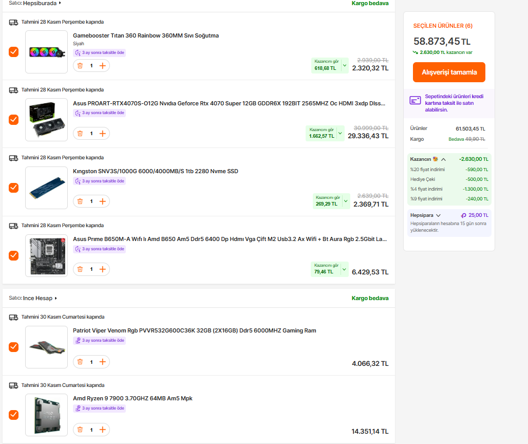Image resolution: width=528 pixels, height=444 pixels.
Task: Expand the Hepsipara details section
Action: [x=438, y=215]
